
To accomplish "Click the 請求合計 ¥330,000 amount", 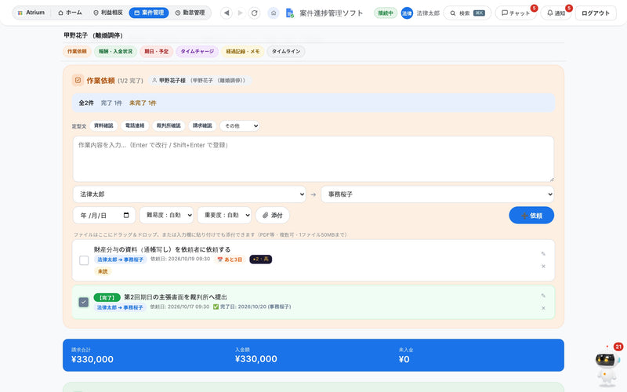I will [x=92, y=359].
